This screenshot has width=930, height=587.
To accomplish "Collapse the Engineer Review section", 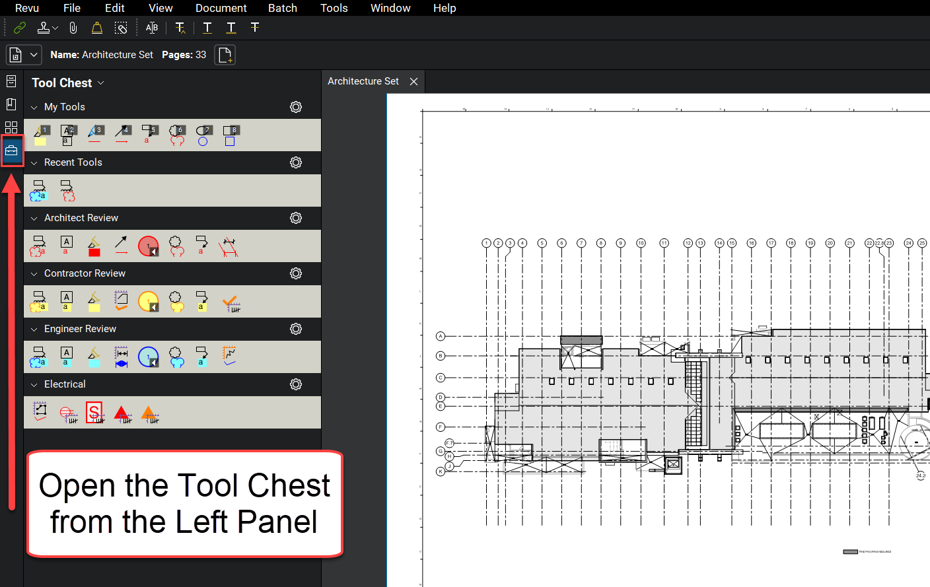I will pyautogui.click(x=34, y=329).
